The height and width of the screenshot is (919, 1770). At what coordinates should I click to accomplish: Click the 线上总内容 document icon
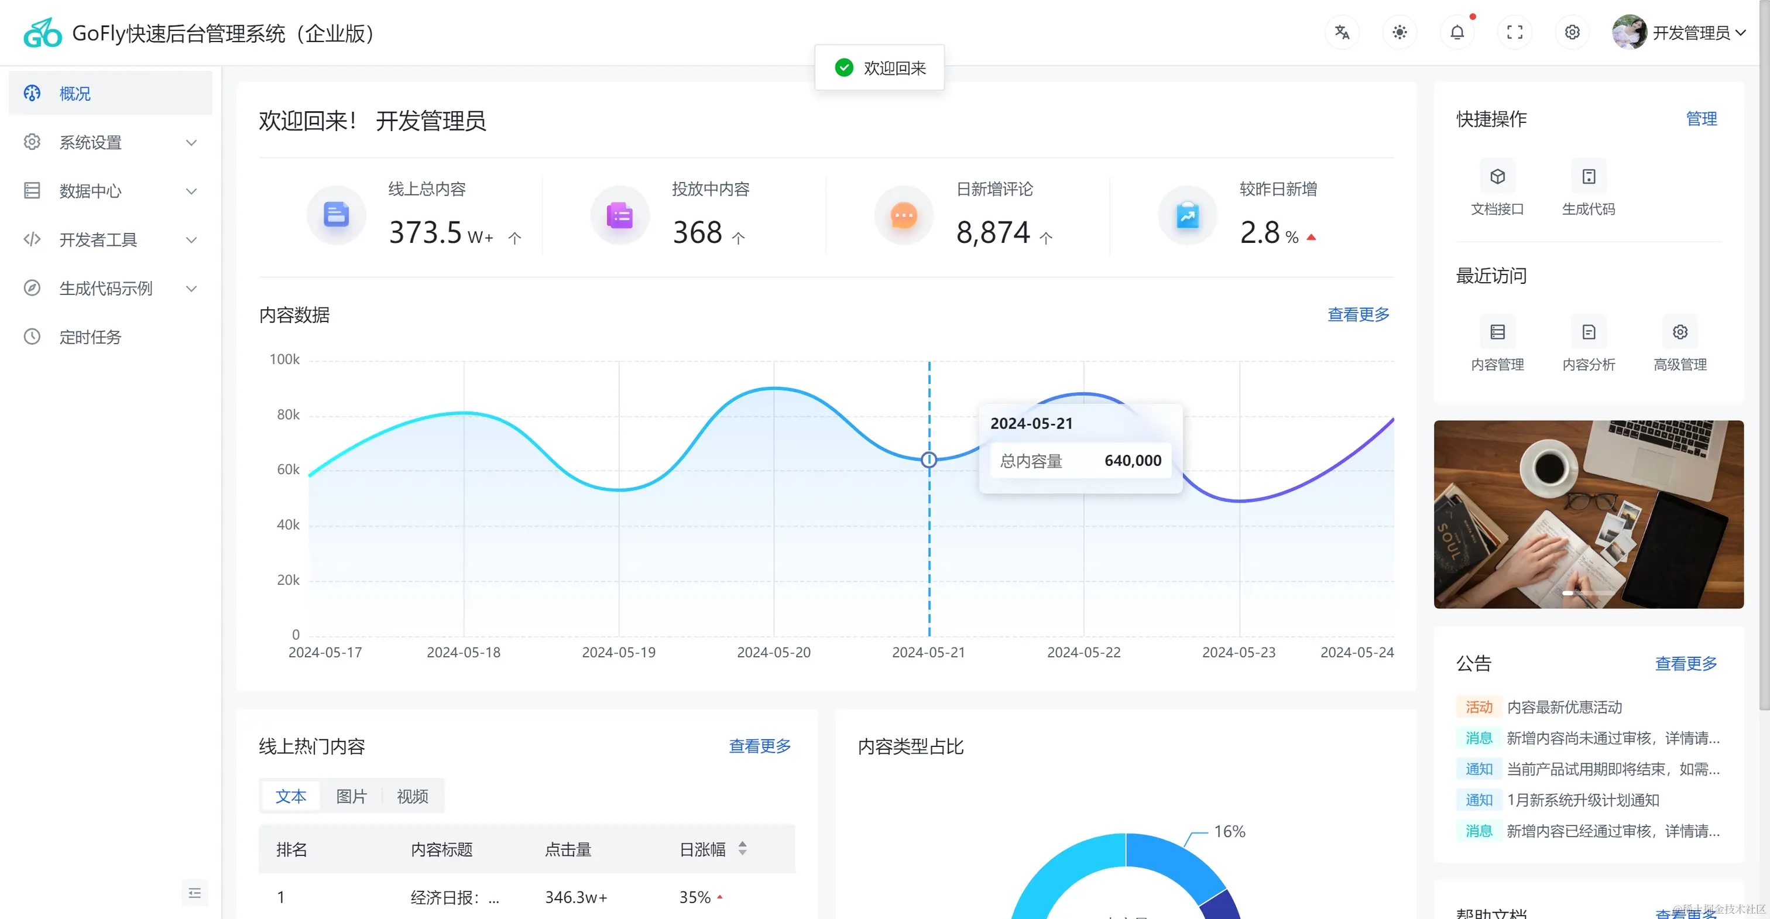[x=336, y=215]
